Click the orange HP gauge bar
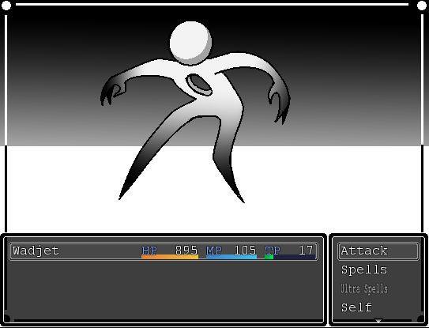The height and width of the screenshot is (328, 429). 170,257
